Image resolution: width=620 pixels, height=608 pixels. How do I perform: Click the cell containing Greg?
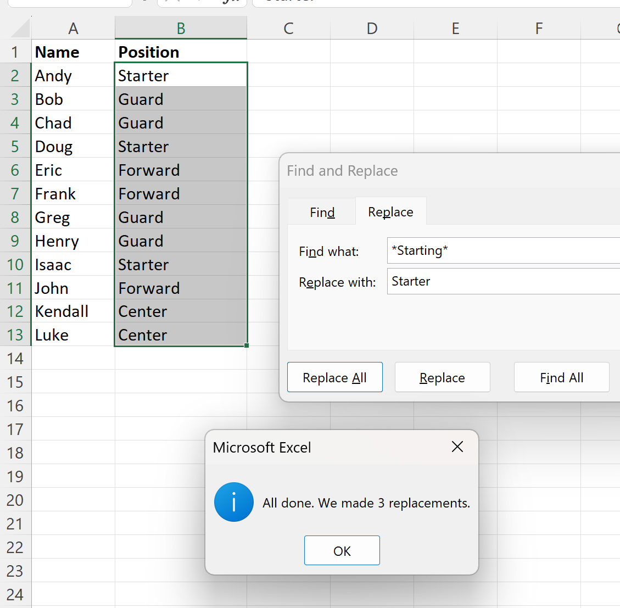(x=73, y=217)
